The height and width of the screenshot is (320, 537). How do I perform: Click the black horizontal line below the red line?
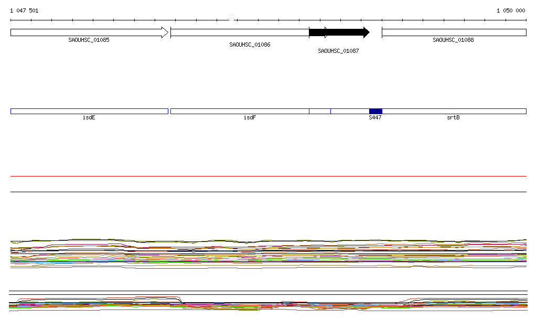pyautogui.click(x=268, y=192)
